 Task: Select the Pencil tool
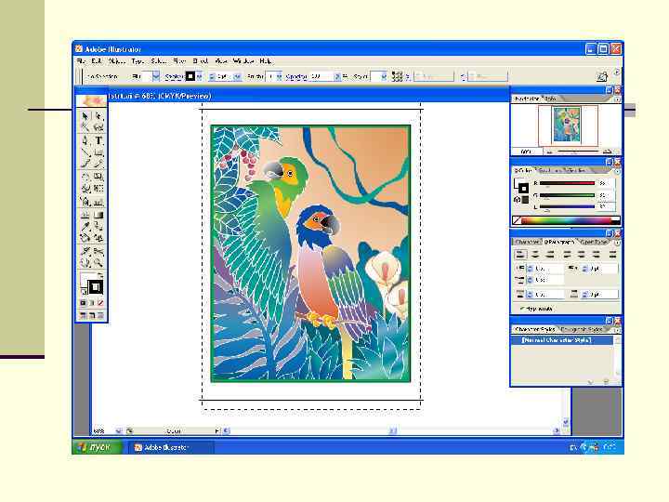[x=98, y=163]
